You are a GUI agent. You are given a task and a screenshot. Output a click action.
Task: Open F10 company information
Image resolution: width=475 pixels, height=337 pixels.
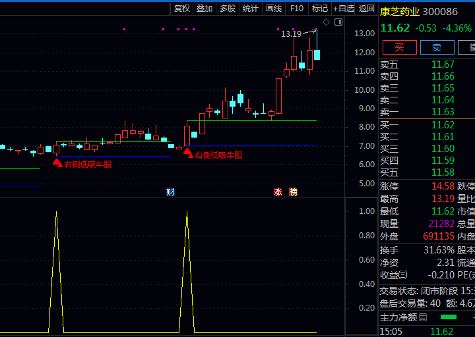pos(297,8)
